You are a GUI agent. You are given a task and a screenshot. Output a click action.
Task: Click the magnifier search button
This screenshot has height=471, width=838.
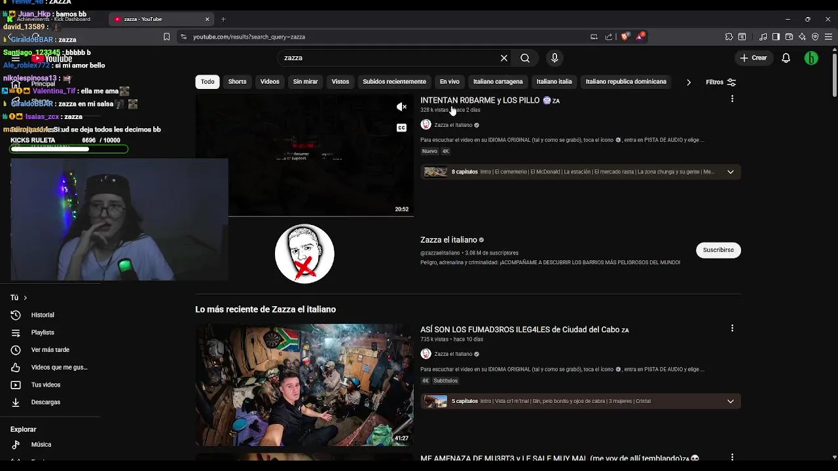(525, 58)
